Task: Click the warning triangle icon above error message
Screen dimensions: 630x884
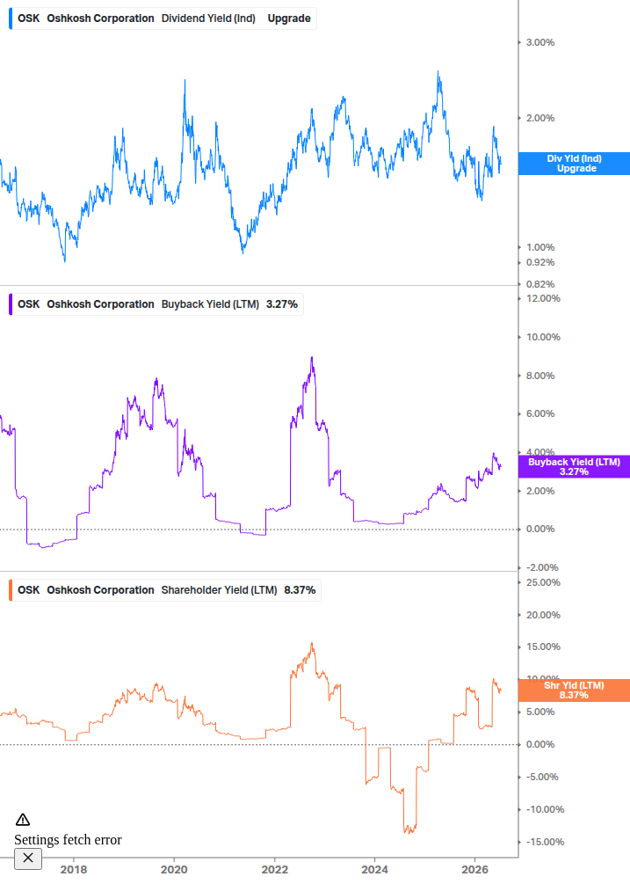Action: coord(23,820)
